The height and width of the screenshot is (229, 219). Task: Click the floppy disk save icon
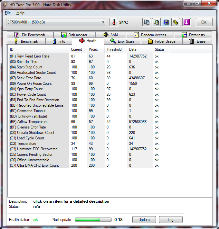pyautogui.click(x=166, y=22)
